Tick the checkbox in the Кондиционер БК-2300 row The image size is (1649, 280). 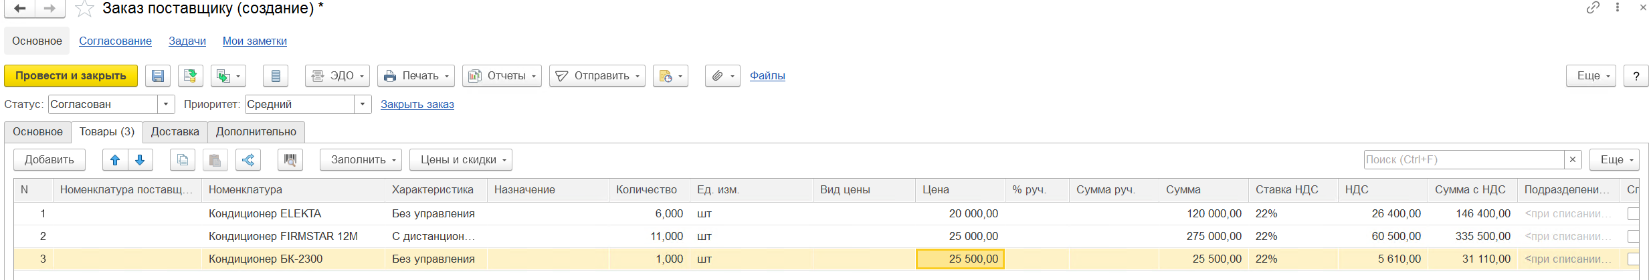click(x=1633, y=259)
